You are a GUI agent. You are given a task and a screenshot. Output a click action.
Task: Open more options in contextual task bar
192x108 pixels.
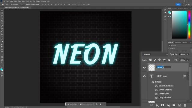pos(104,104)
